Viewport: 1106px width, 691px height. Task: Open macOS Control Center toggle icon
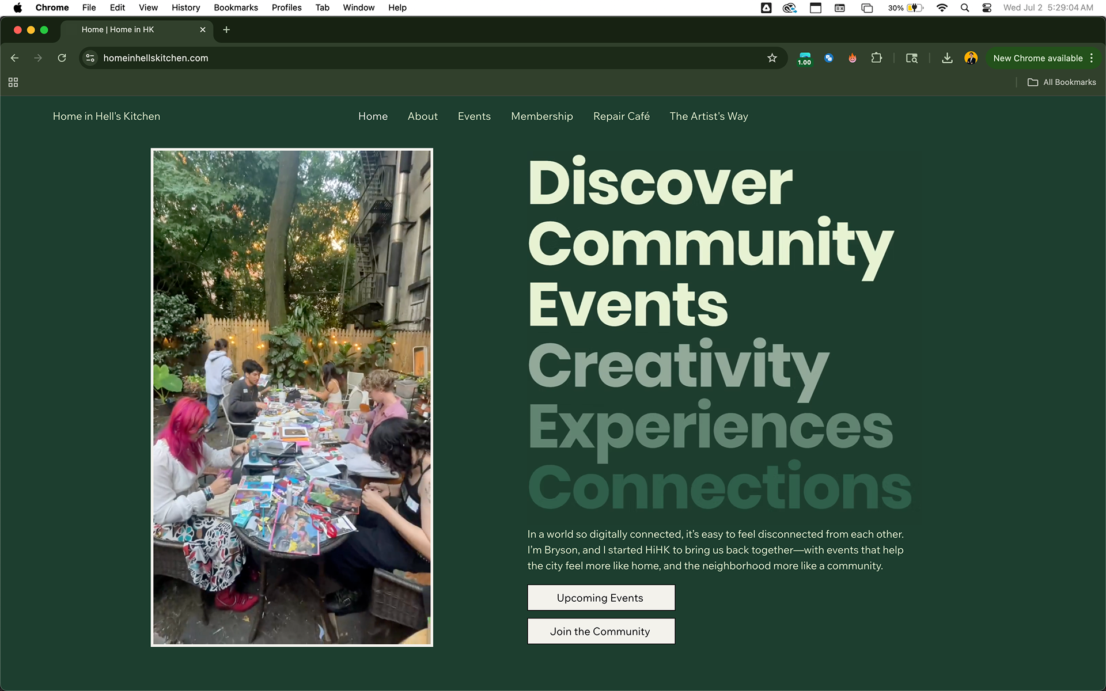coord(987,7)
